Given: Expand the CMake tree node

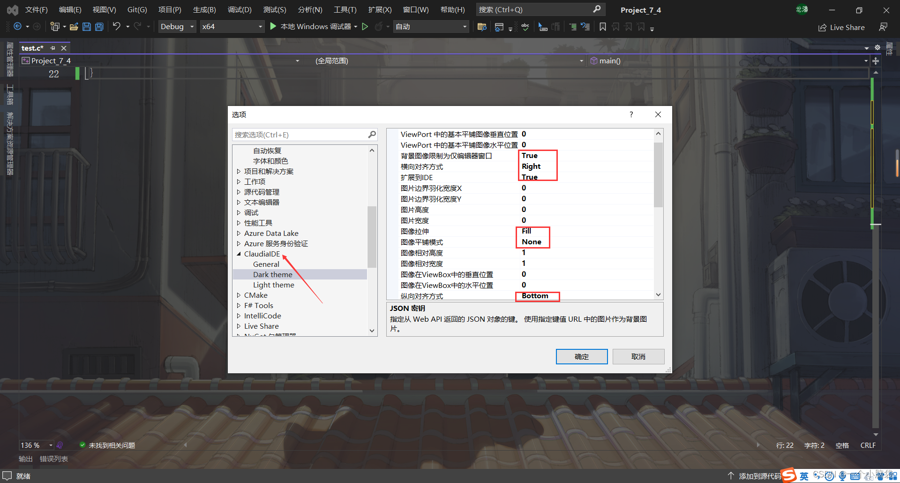Looking at the screenshot, I should tap(239, 295).
